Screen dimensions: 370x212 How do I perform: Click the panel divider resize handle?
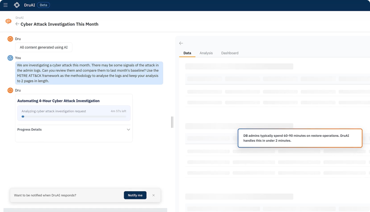172,122
